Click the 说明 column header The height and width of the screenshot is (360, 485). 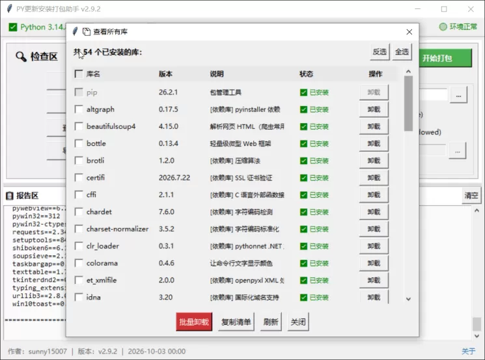click(x=217, y=74)
